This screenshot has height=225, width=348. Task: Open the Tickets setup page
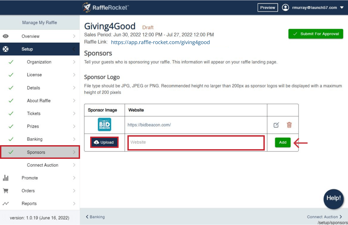pyautogui.click(x=40, y=114)
